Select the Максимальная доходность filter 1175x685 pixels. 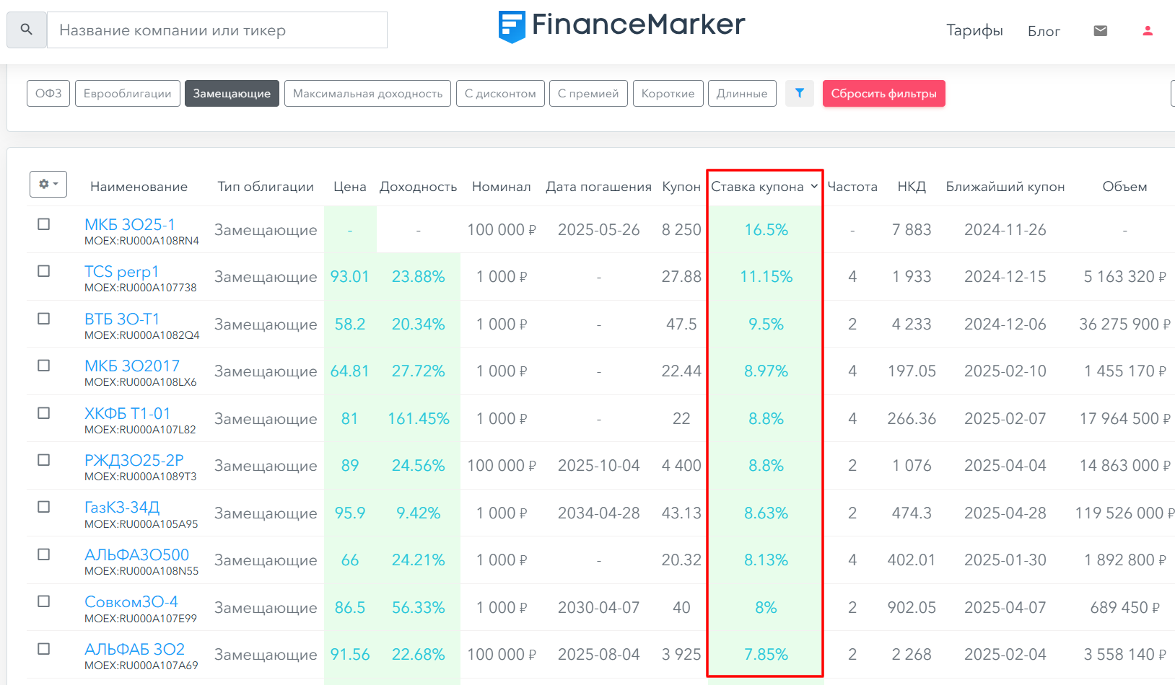coord(367,93)
